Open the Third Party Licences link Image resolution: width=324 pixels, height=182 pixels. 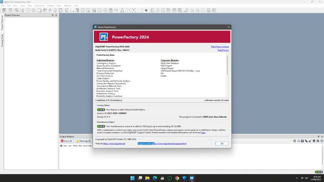220,47
